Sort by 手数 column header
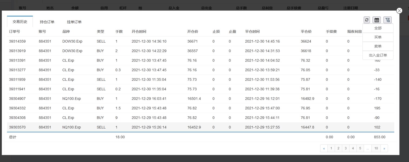409x162 pixels. pyautogui.click(x=119, y=32)
